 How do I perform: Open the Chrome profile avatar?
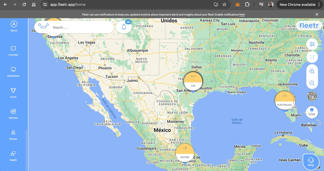[271, 4]
